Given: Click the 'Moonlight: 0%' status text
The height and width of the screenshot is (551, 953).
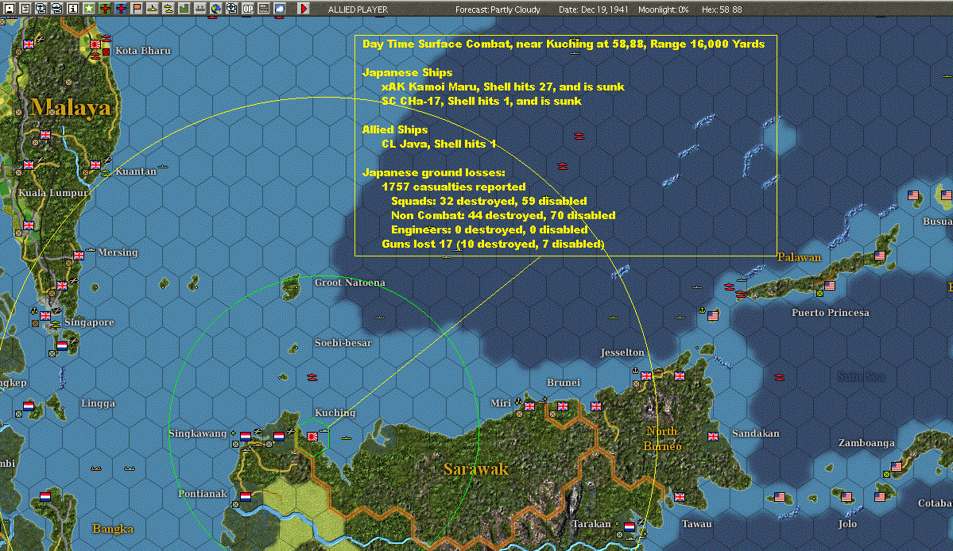Looking at the screenshot, I should [x=663, y=10].
